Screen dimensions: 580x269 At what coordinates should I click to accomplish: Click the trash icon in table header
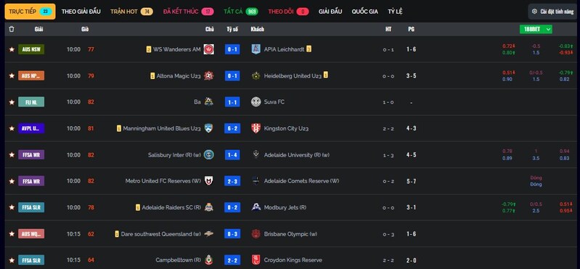[x=12, y=29]
